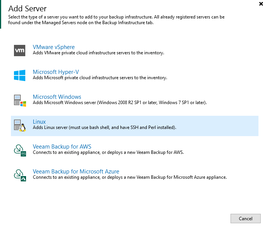The height and width of the screenshot is (227, 266).
Task: Open the Veeam Backup for AWS link
Action: (62, 147)
